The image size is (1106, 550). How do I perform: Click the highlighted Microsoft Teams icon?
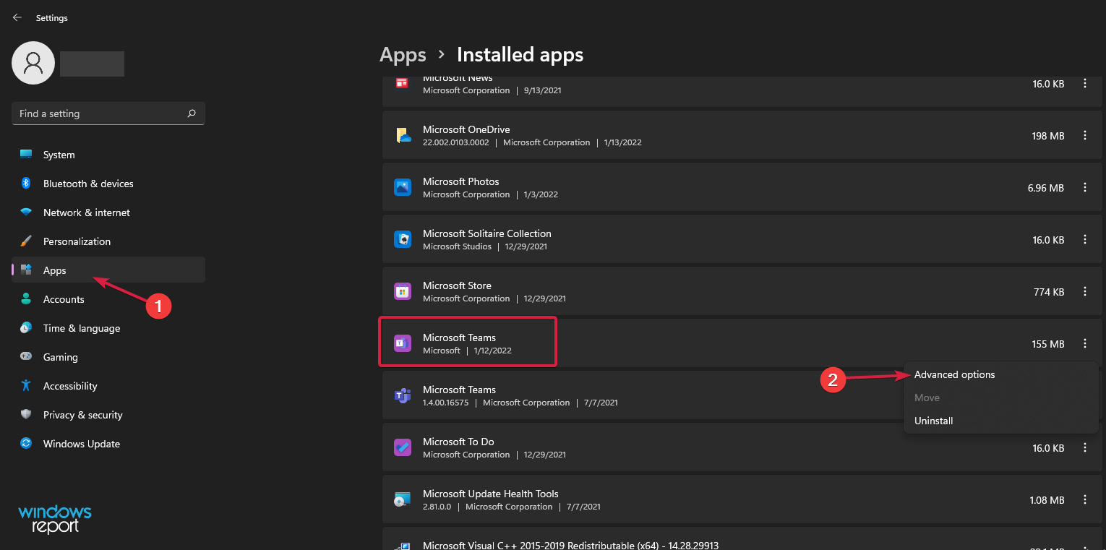pos(403,344)
